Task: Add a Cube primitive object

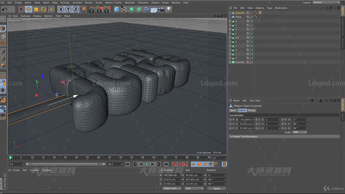Action: tap(117, 9)
